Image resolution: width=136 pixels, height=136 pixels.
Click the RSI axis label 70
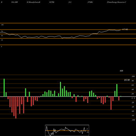(x=2, y=31)
